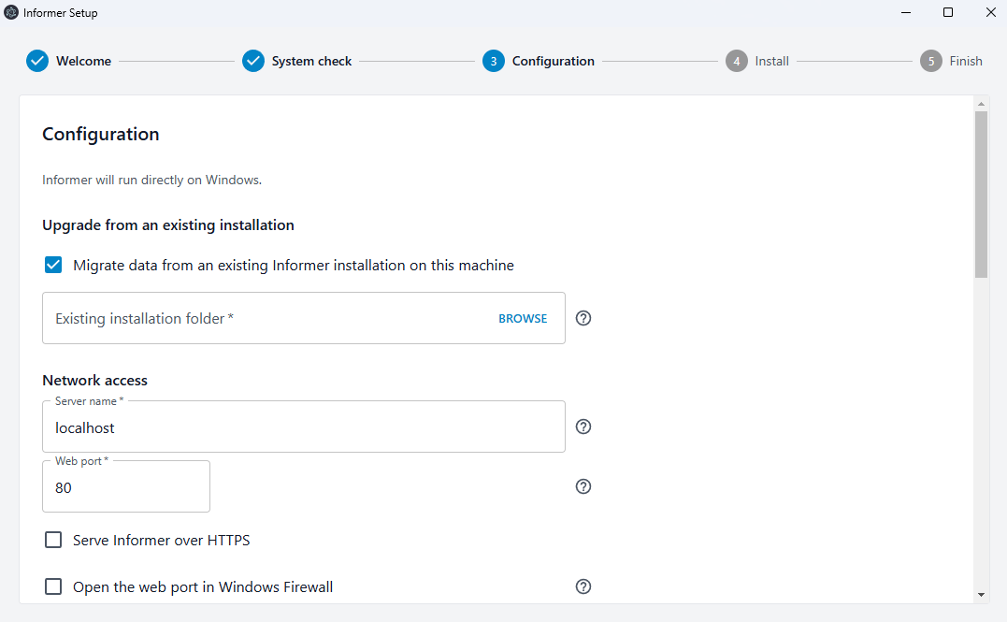Click the scrollbar up arrow
Image resolution: width=1007 pixels, height=622 pixels.
[981, 104]
